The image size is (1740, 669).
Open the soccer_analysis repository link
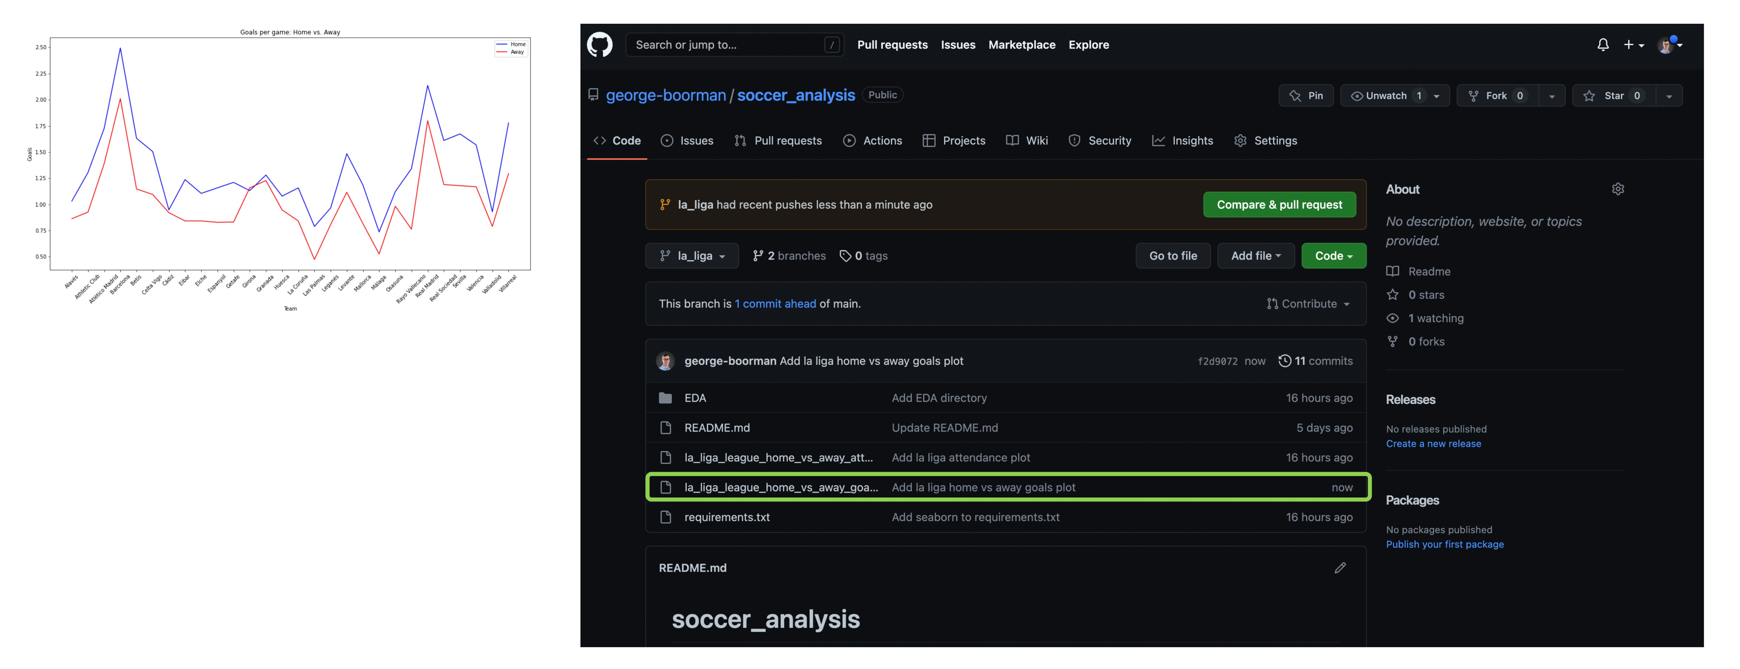click(795, 95)
